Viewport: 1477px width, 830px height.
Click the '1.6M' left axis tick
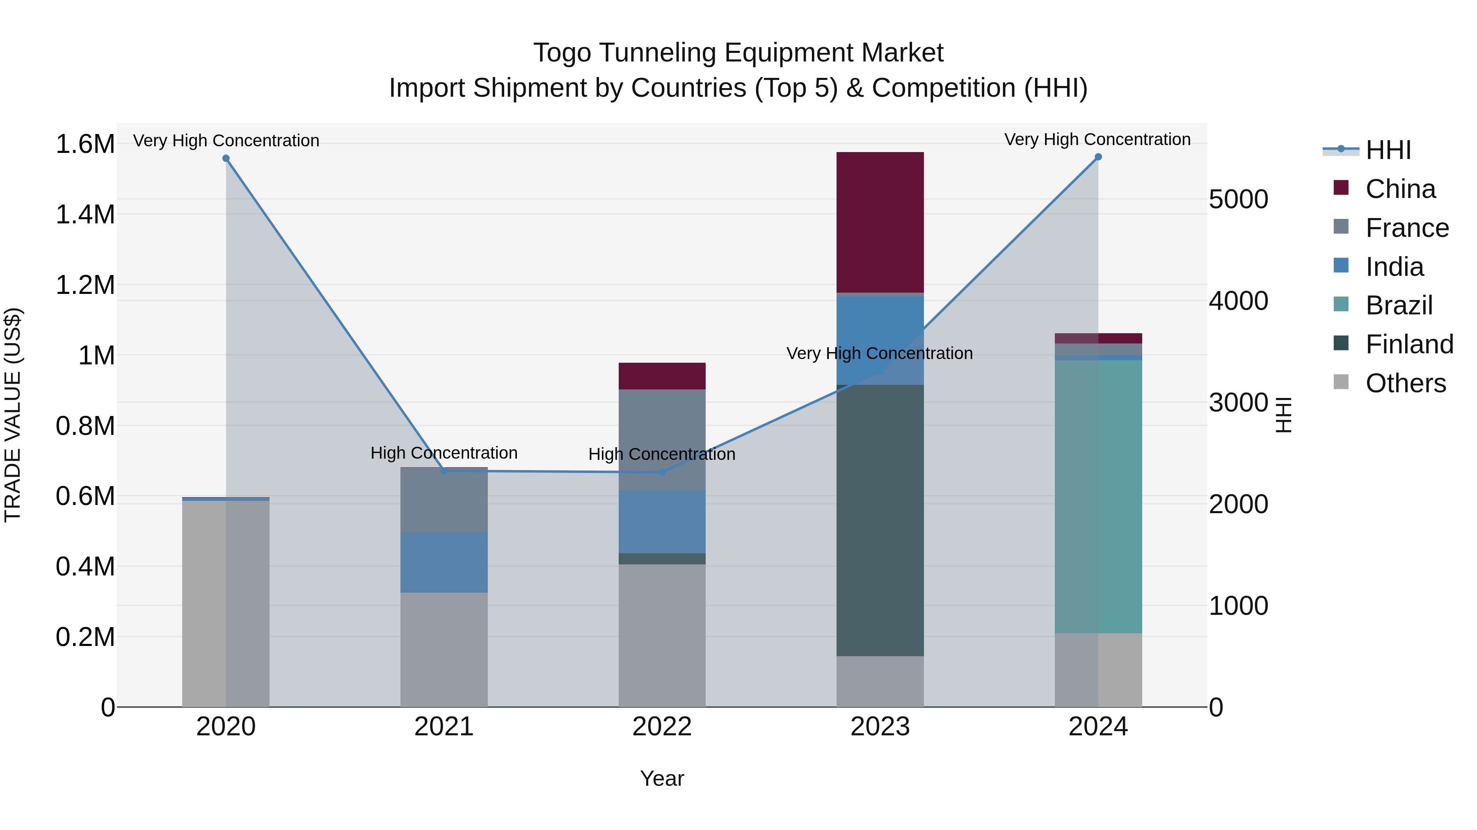click(x=85, y=144)
